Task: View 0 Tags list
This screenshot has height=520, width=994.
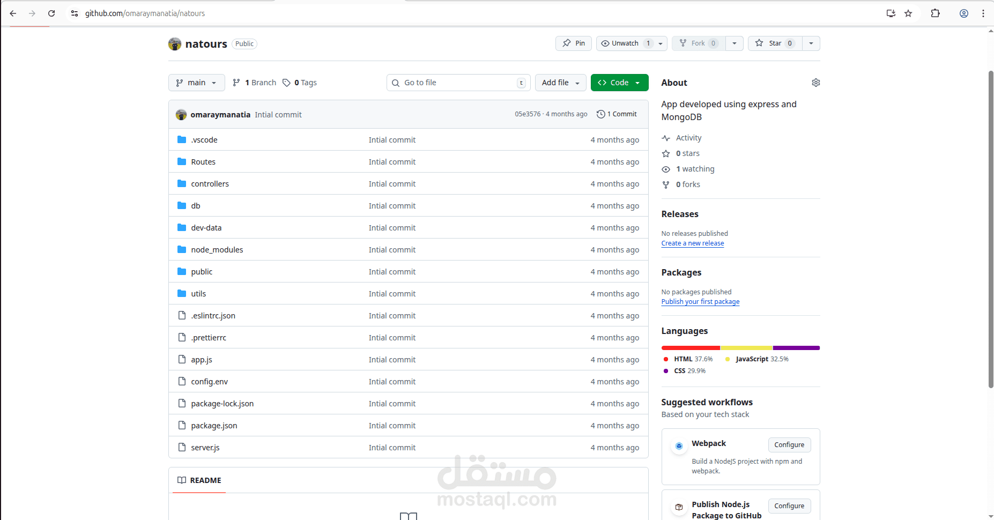Action: 300,83
